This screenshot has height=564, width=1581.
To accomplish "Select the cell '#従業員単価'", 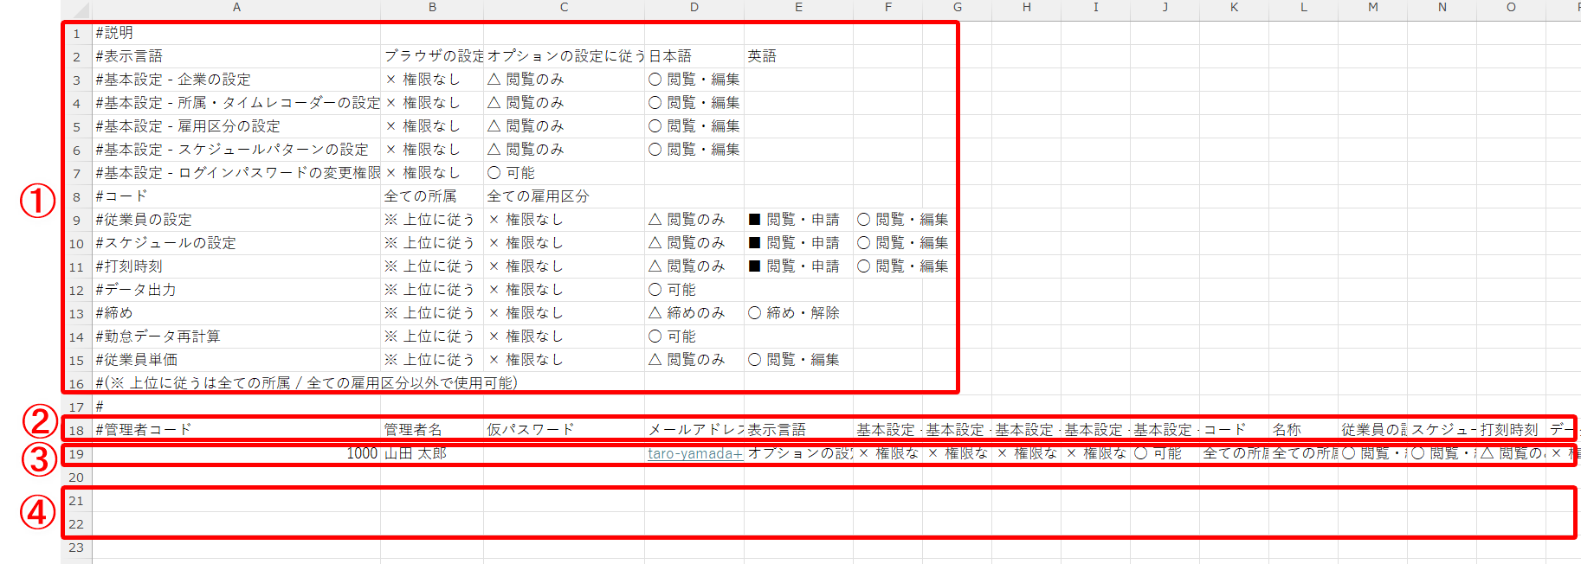I will click(236, 360).
